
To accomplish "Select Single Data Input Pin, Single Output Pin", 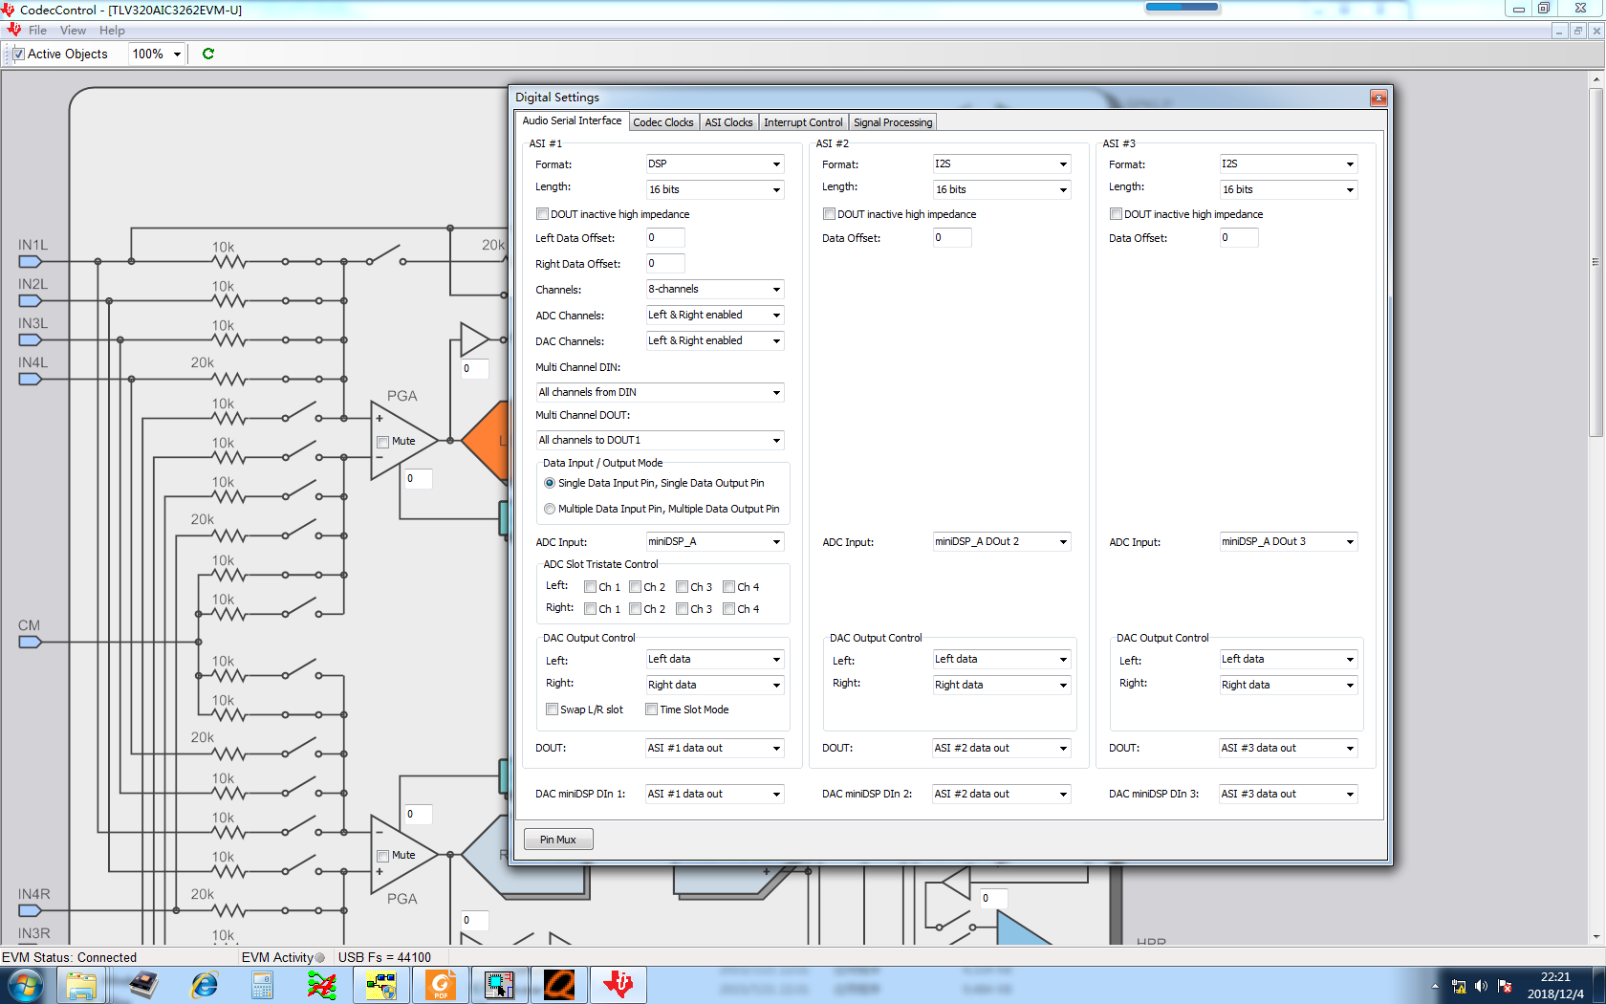I will point(550,483).
